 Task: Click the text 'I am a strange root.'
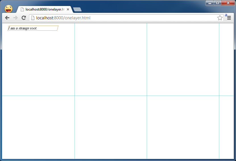[22, 28]
